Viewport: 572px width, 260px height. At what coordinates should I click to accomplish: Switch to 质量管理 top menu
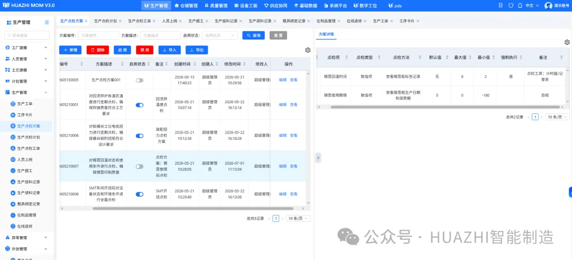coord(216,5)
